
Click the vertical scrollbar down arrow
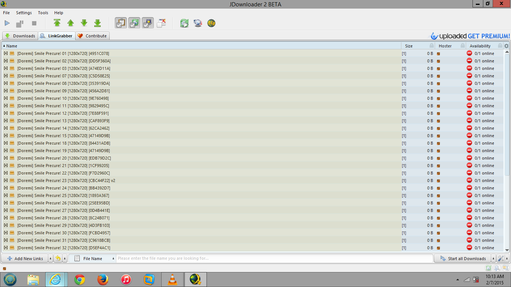pyautogui.click(x=507, y=250)
